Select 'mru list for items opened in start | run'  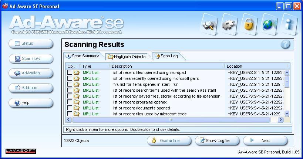pyautogui.click(x=145, y=84)
